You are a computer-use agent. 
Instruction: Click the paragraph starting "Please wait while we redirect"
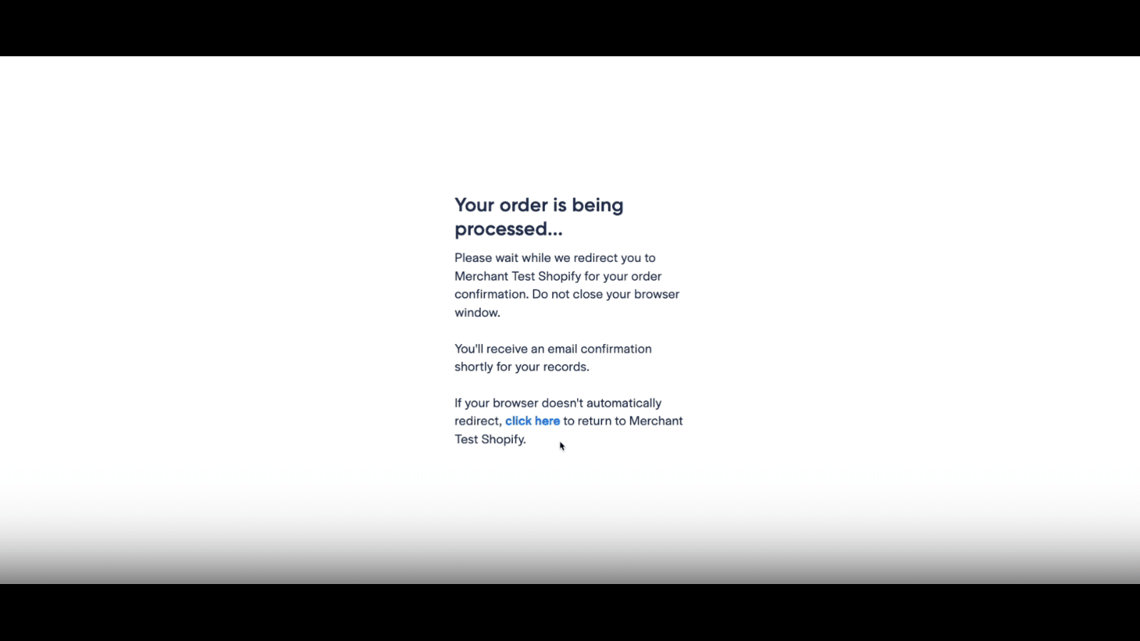click(567, 285)
